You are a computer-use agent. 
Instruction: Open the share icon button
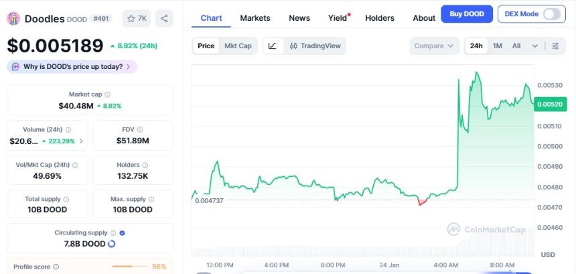[164, 18]
